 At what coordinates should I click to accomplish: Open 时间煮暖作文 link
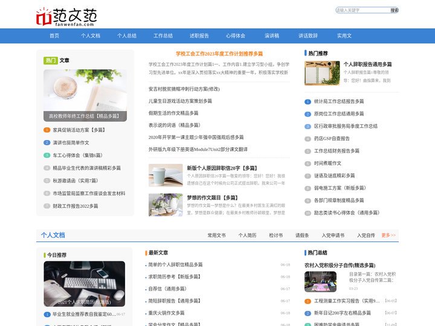(x=327, y=163)
